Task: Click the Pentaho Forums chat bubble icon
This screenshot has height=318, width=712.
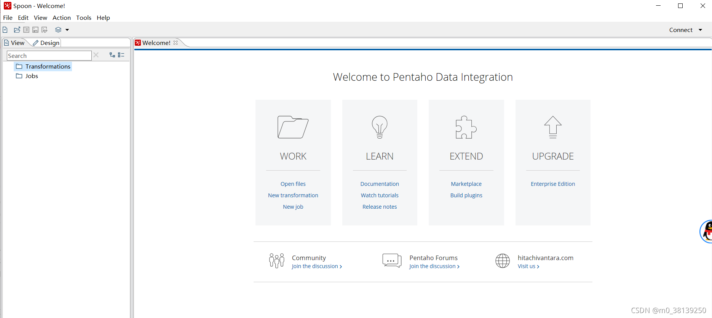Action: (392, 261)
